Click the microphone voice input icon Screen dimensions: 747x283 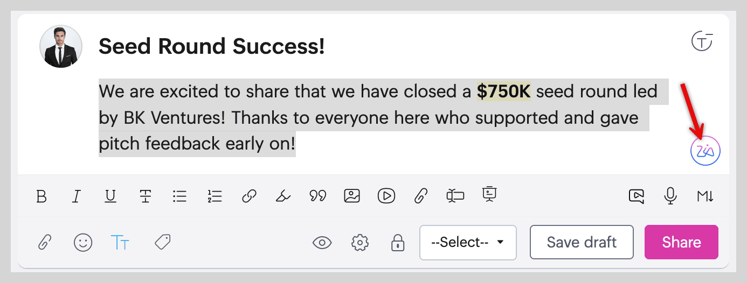(670, 196)
